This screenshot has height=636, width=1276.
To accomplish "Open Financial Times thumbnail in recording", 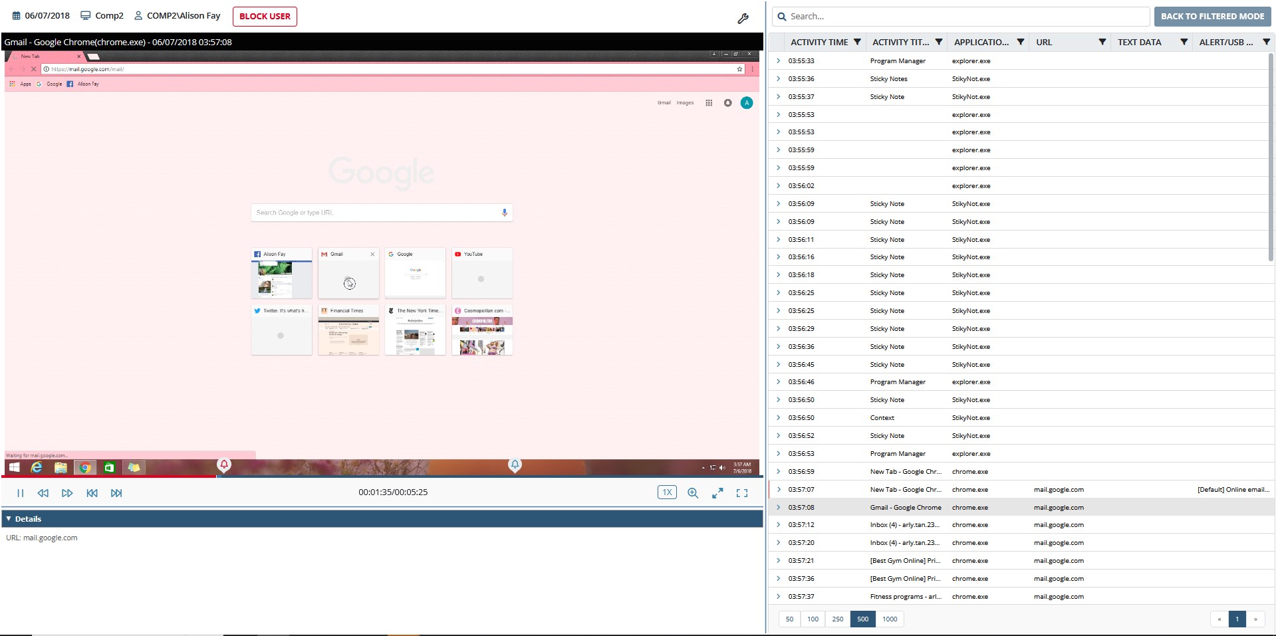I will [x=348, y=330].
